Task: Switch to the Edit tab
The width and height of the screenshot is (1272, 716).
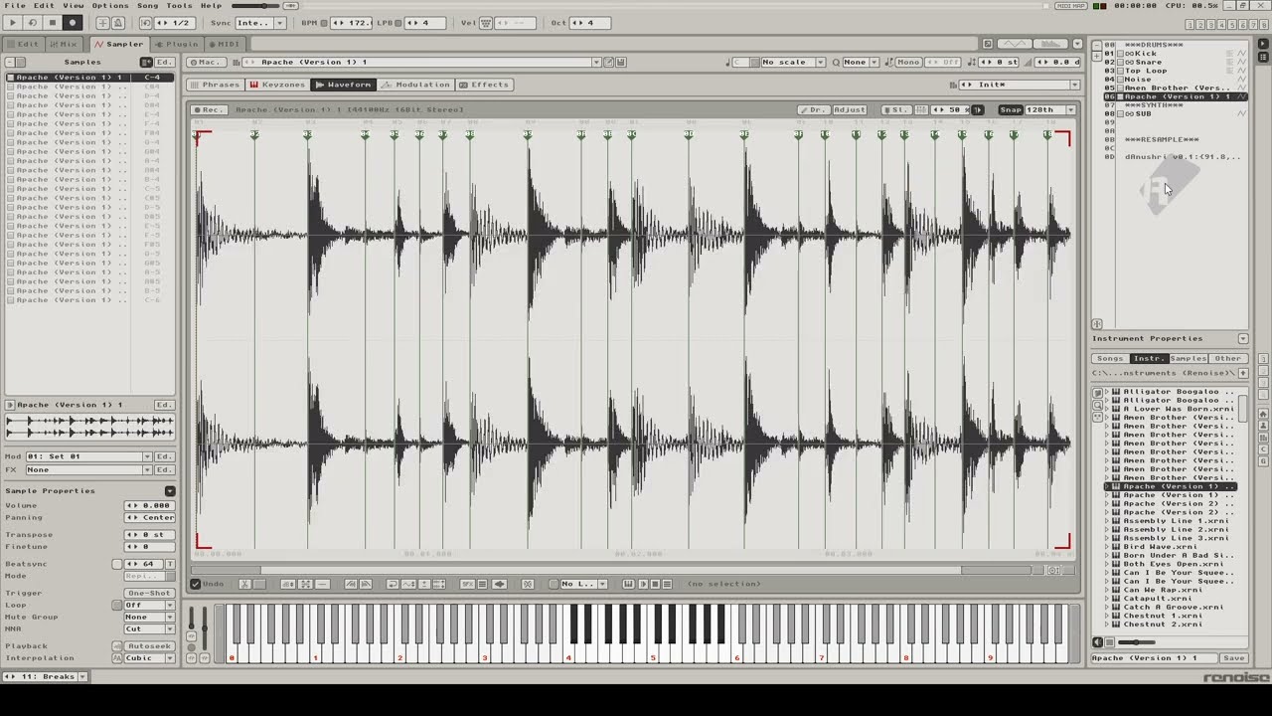Action: [23, 44]
